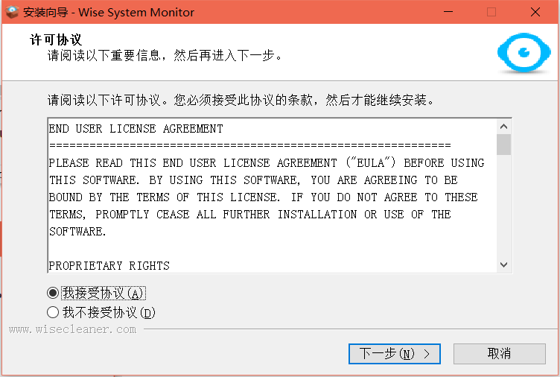Click the 'PROPRIETARY RIGHTS' line in license
Viewport: 560px width, 377px height.
pyautogui.click(x=109, y=266)
